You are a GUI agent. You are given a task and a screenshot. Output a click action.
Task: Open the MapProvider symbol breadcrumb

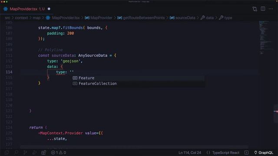click(x=101, y=18)
